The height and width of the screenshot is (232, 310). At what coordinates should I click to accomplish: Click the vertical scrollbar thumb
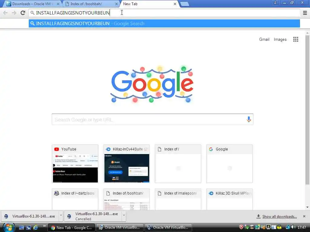click(x=307, y=110)
